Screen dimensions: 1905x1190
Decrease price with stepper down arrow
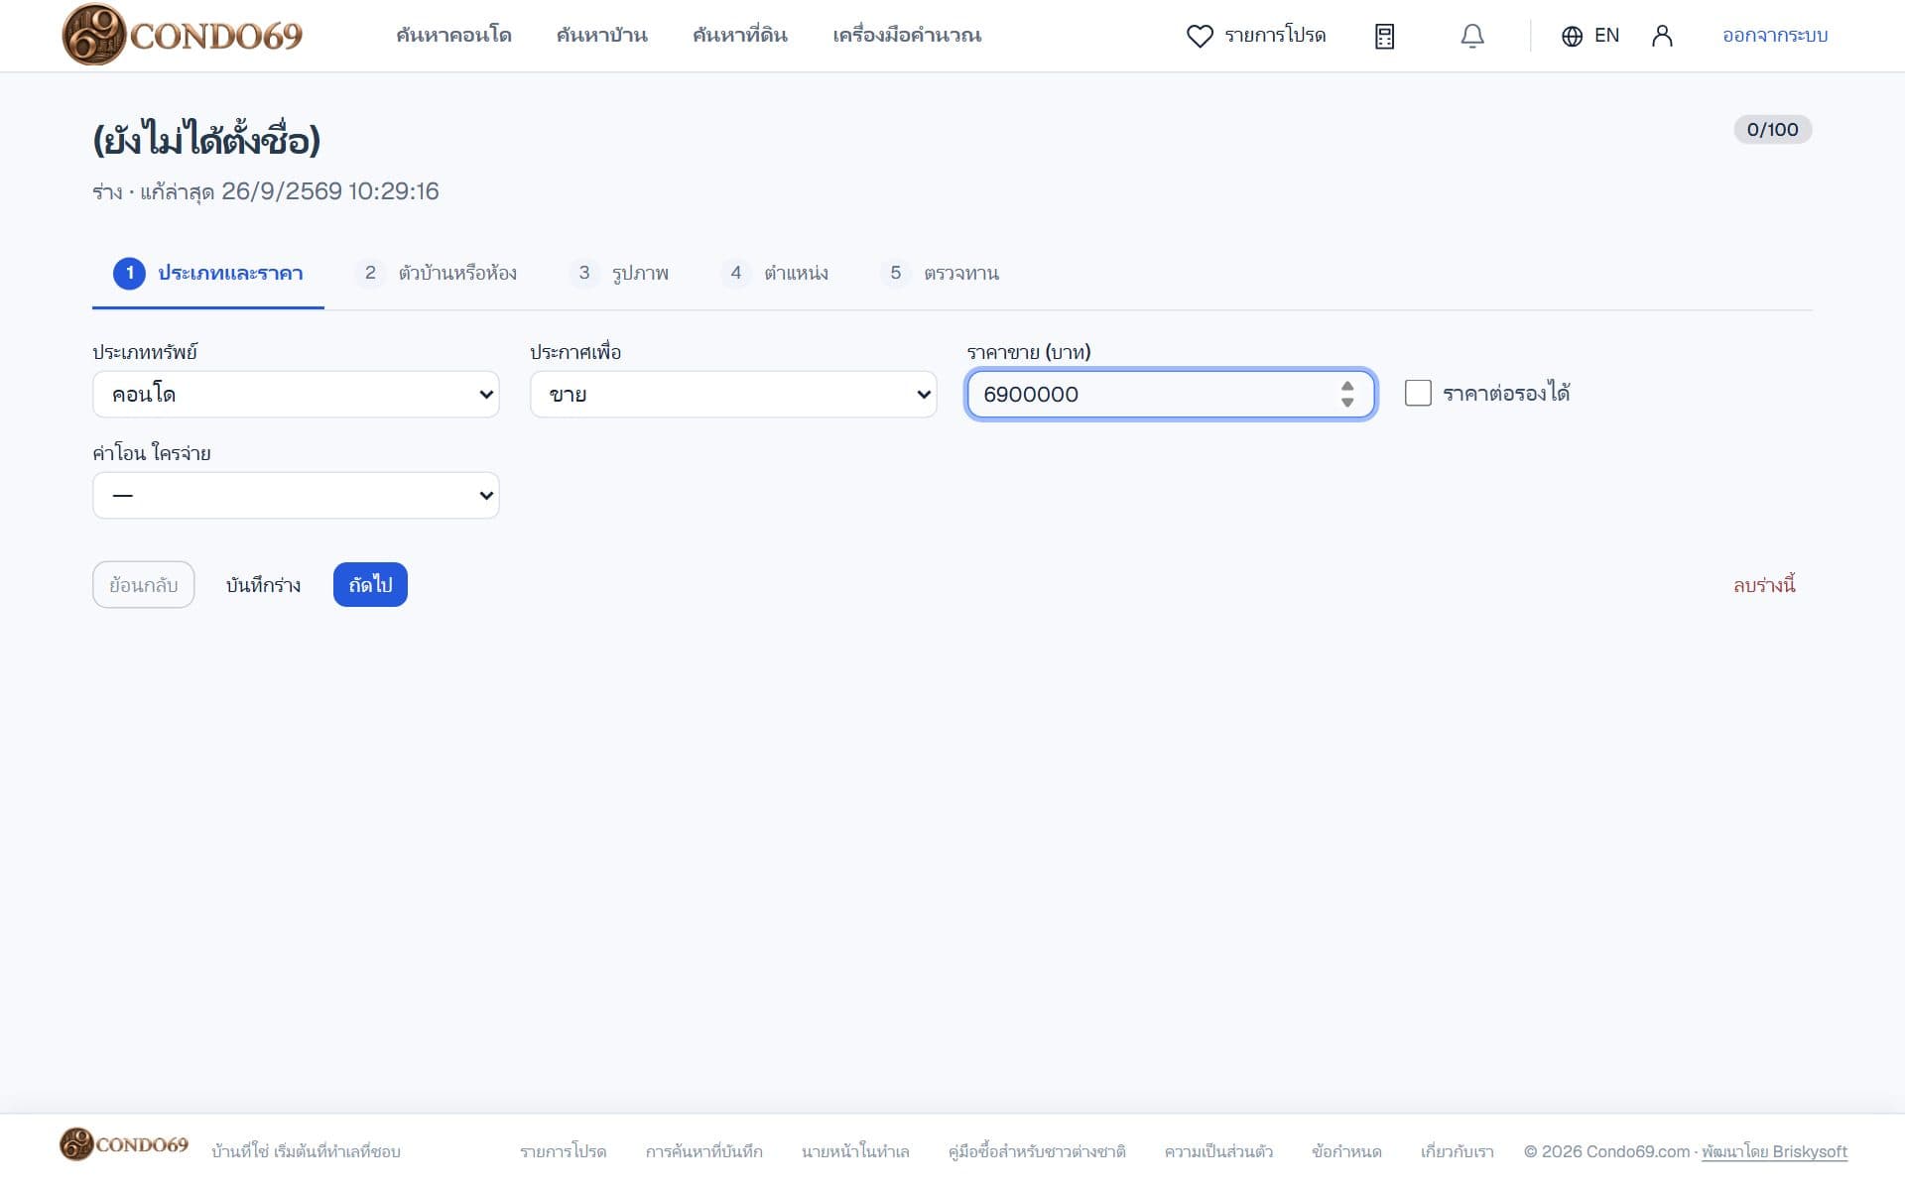[x=1346, y=402]
